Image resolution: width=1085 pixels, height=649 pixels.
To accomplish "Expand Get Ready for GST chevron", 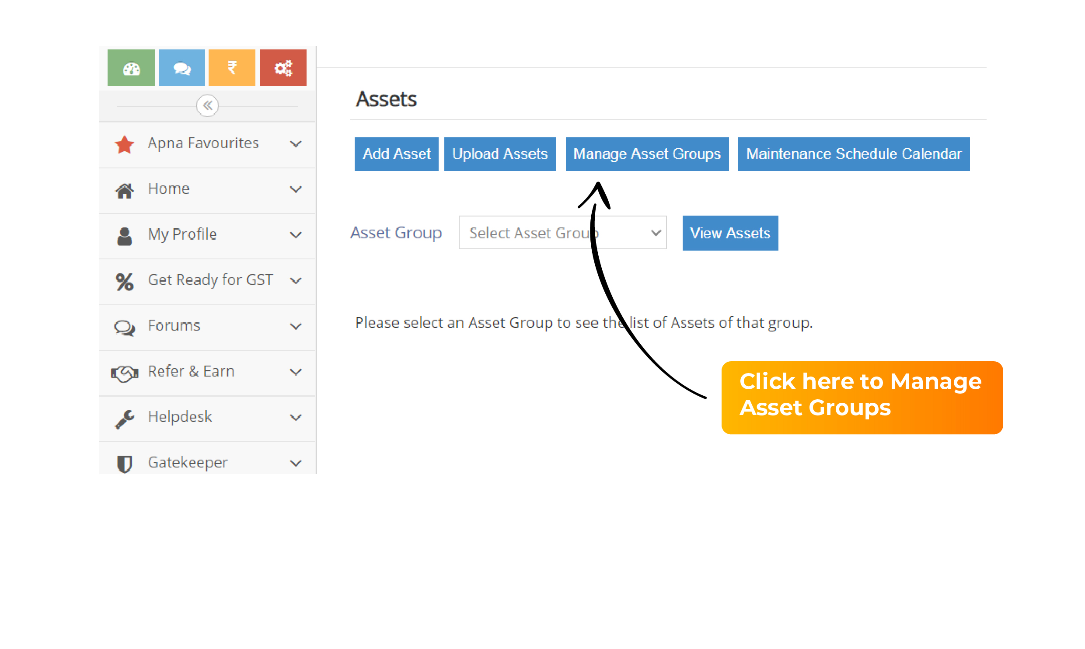I will pos(296,281).
